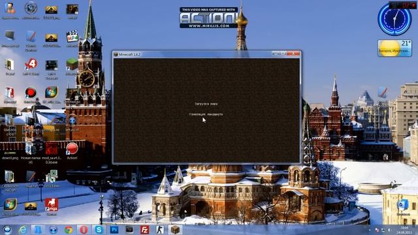Maximize the Minecraft 1.6.2 window

tap(283, 54)
